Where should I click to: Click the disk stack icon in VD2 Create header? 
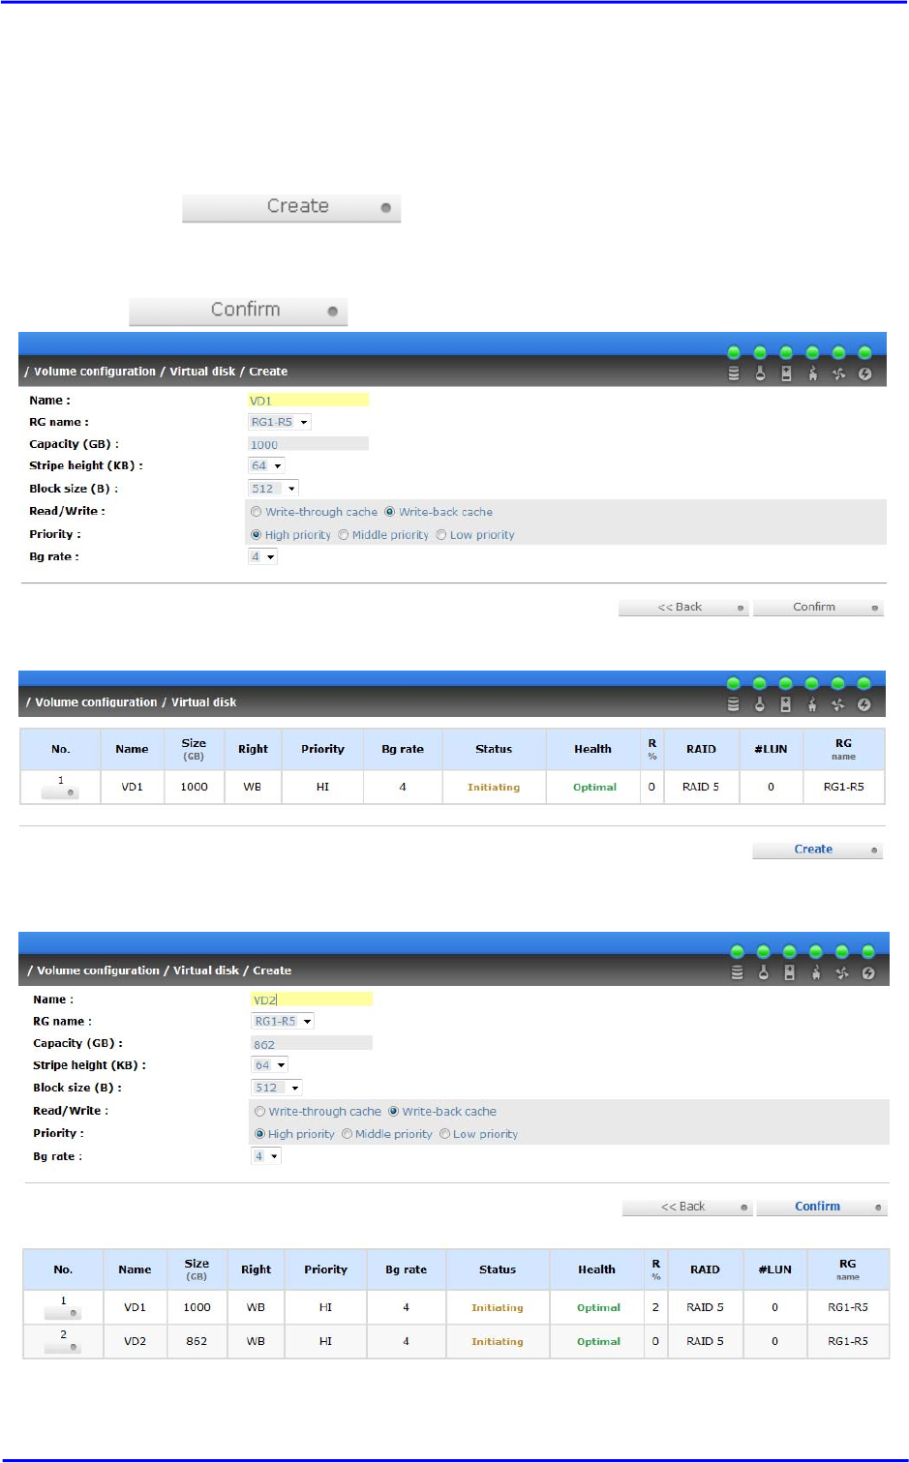tap(737, 972)
